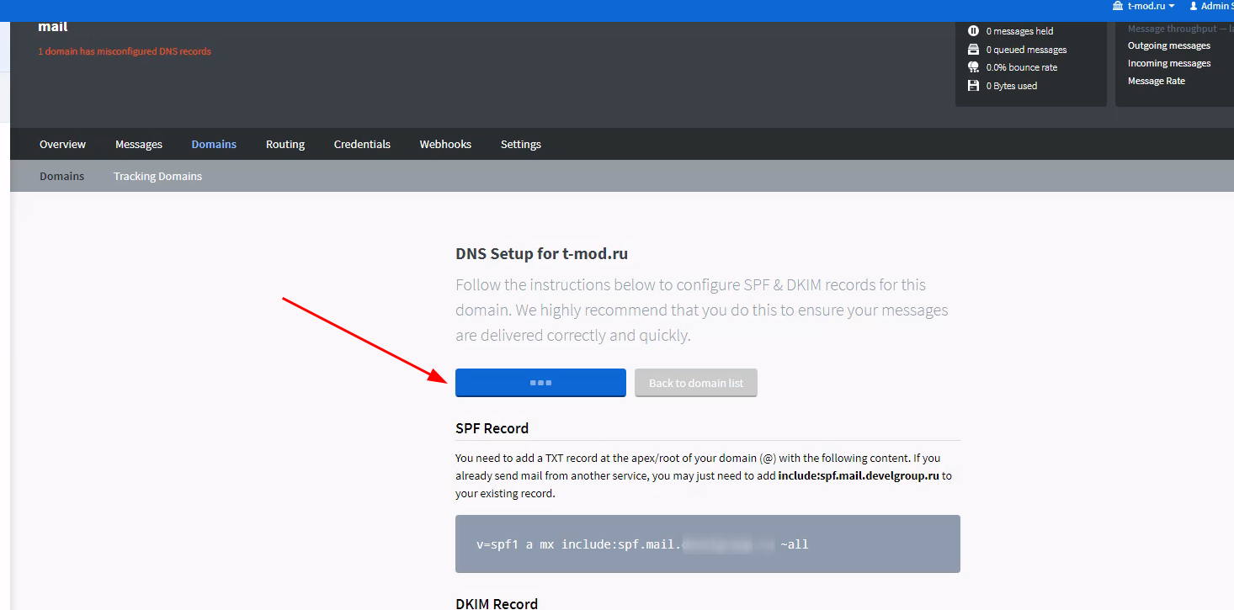Click the bounce rate icon in stats panel
Image resolution: width=1234 pixels, height=610 pixels.
(x=973, y=66)
